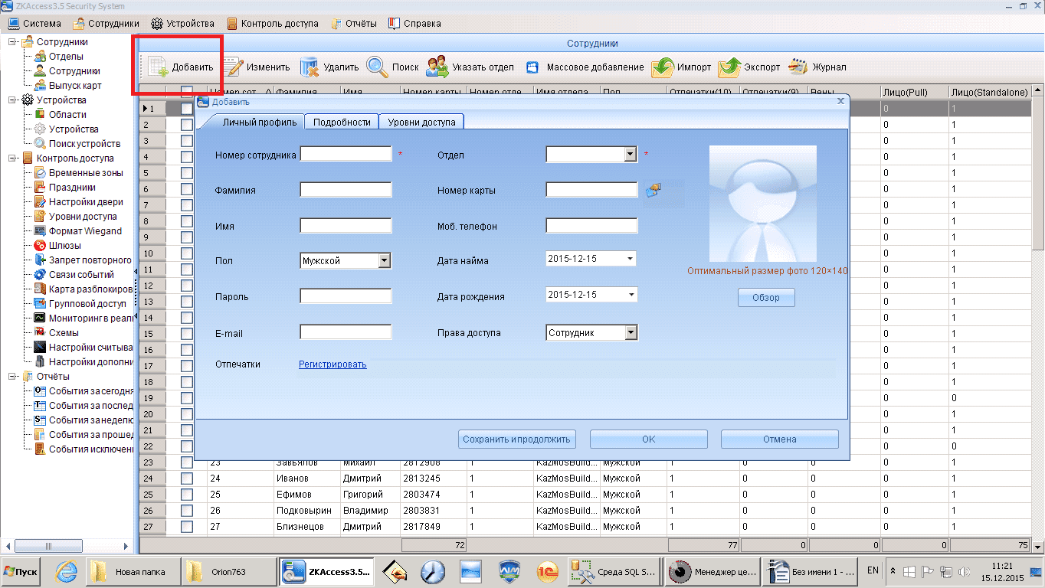This screenshot has width=1045, height=588.
Task: Expand the Пол combo box
Action: coord(385,261)
